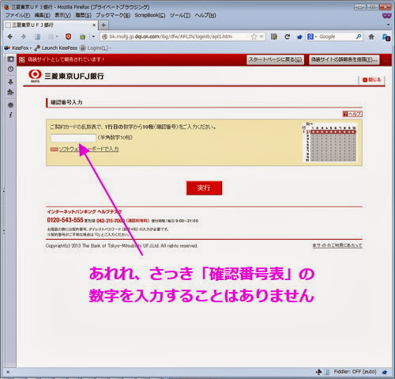The width and height of the screenshot is (395, 379).
Task: Close the 三菱東京UFJ銀行 tab
Action: click(x=94, y=25)
